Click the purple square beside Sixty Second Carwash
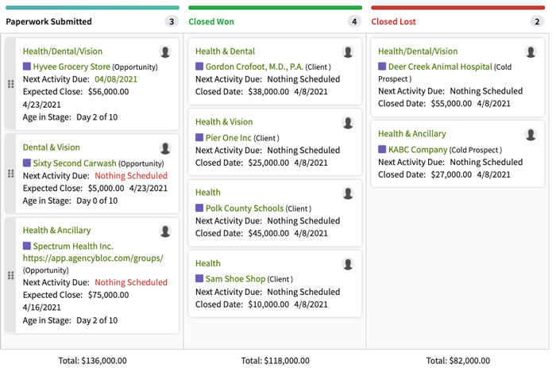This screenshot has width=556, height=371. pos(26,163)
